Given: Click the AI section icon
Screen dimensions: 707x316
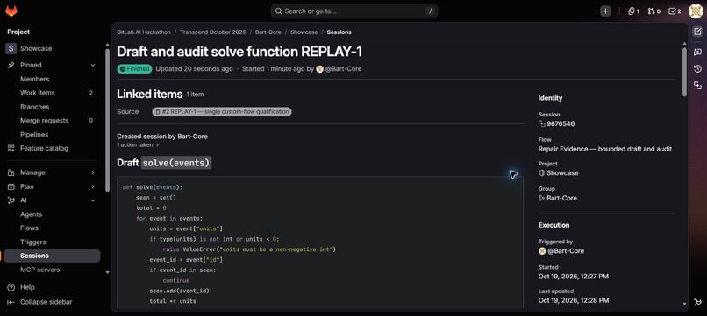Looking at the screenshot, I should point(11,200).
